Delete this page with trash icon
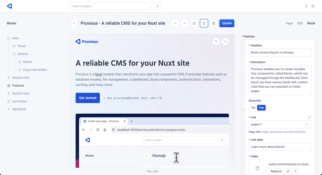Viewport: 322px width, 175px height. point(214,23)
